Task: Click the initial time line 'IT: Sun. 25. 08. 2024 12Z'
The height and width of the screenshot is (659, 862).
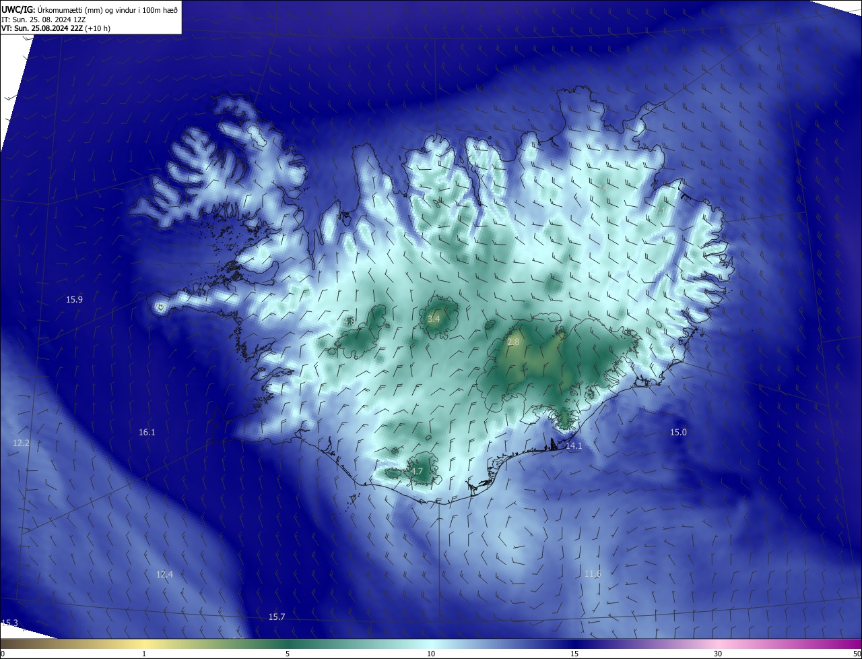Action: [44, 20]
